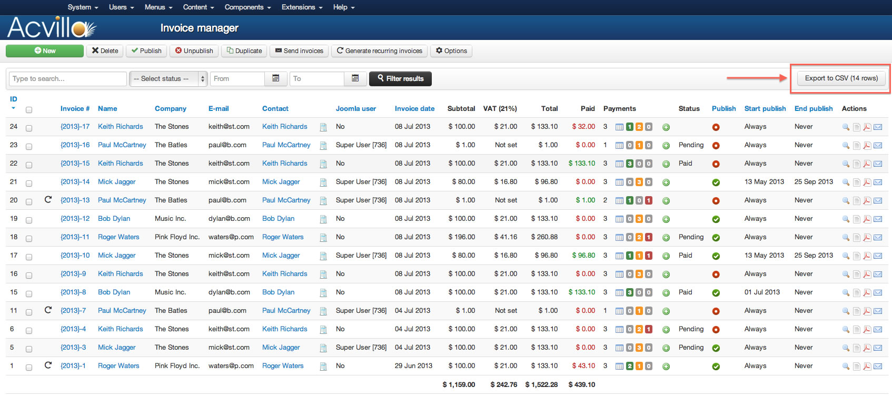Preview invoice {2013}-4 with magnifier icon
This screenshot has height=397, width=892.
point(846,330)
